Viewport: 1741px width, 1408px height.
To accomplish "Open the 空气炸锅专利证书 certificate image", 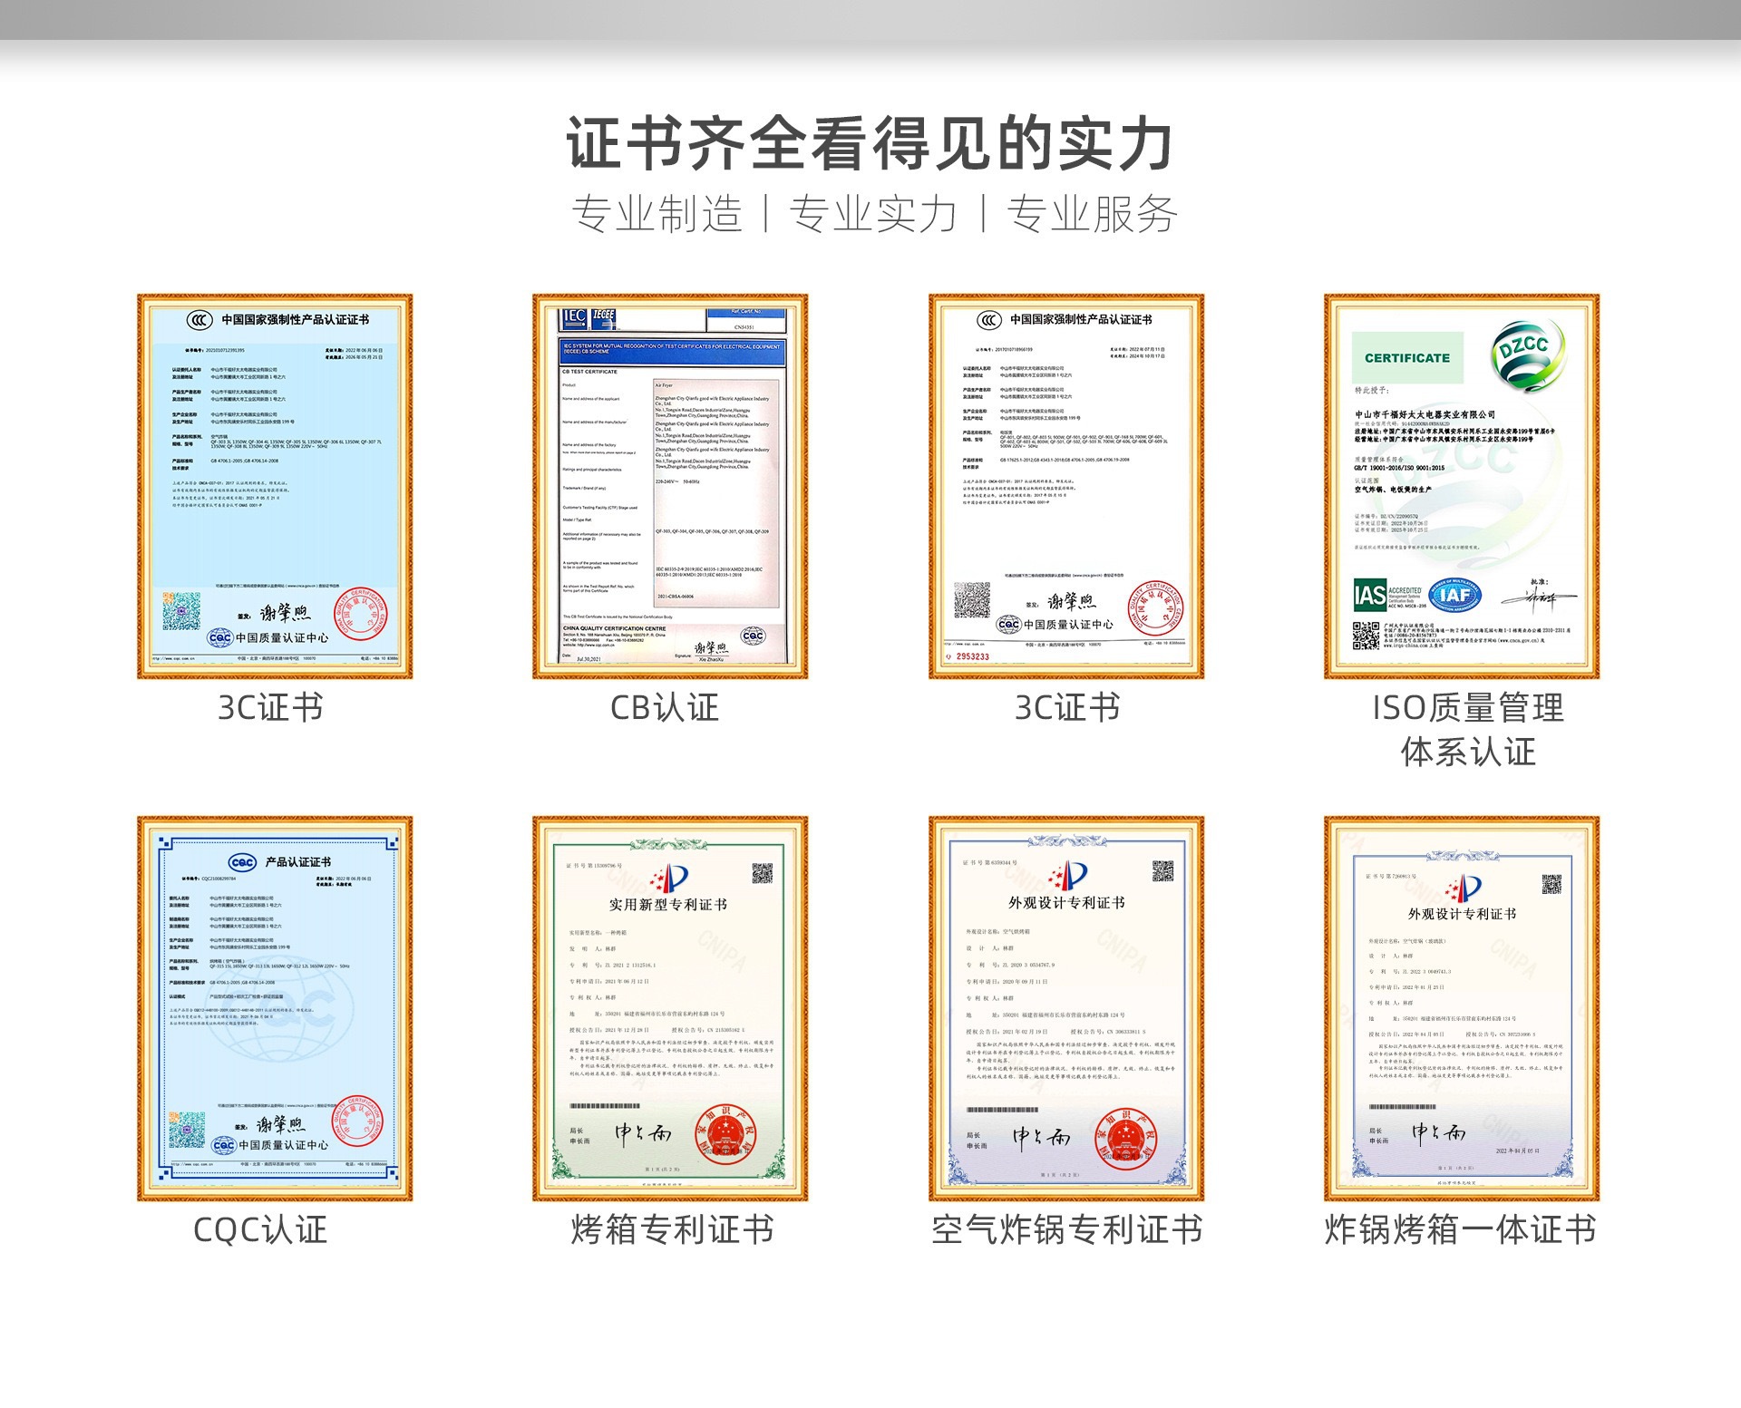I will point(1065,1008).
